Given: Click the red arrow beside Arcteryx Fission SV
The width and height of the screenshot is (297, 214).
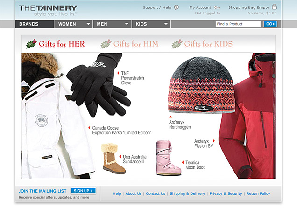Looking at the screenshot, I should (x=214, y=141).
